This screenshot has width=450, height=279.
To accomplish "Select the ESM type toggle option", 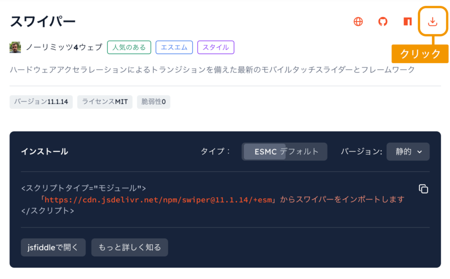I will (264, 151).
